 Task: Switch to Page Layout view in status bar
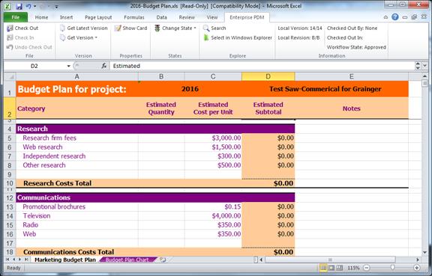tap(331, 268)
